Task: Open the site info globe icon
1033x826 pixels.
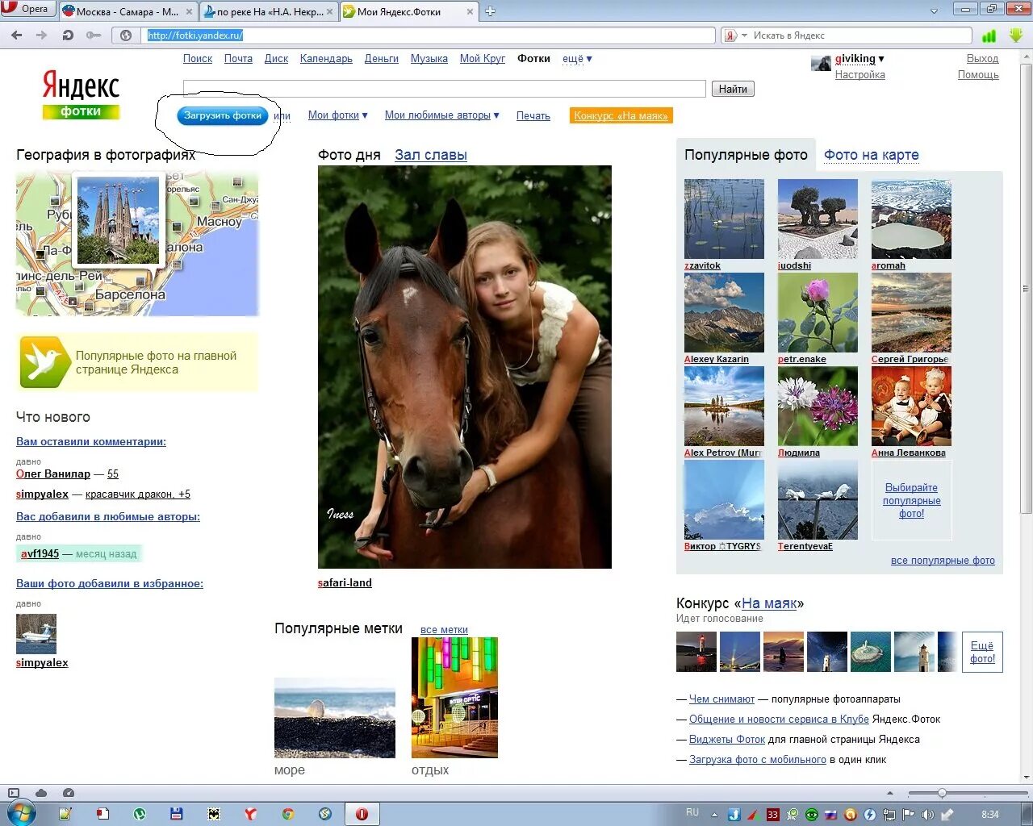Action: pyautogui.click(x=126, y=35)
